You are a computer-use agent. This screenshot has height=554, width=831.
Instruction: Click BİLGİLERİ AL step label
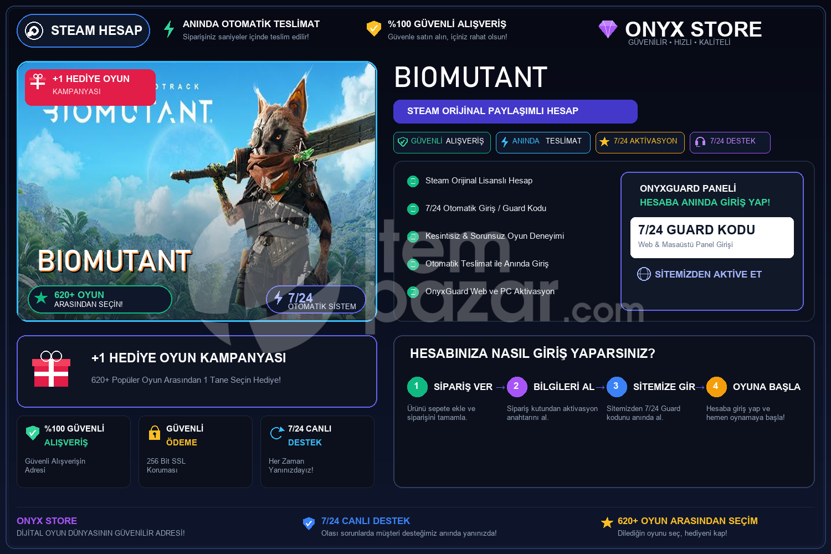click(564, 387)
